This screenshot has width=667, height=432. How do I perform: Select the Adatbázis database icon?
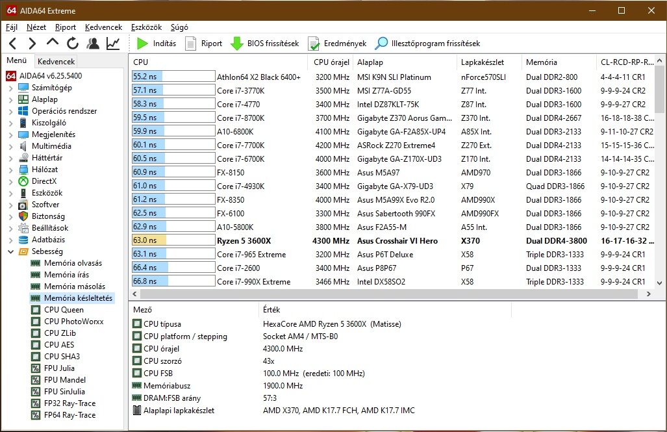point(23,240)
